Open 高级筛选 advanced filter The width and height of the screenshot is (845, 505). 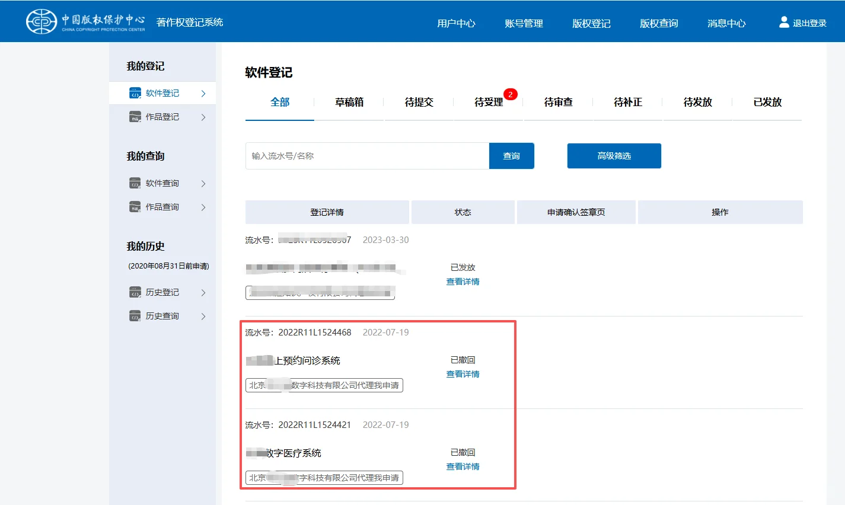[x=614, y=155]
